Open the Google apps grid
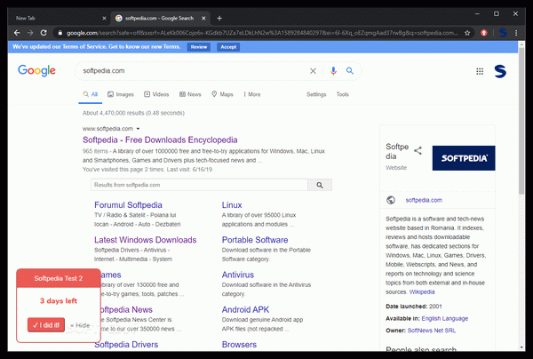This screenshot has height=359, width=533. click(x=480, y=71)
